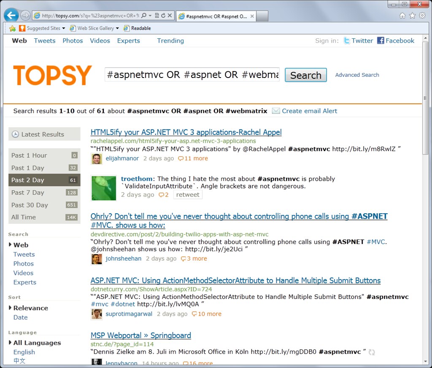Screen dimensions: 432x368
Task: Open a new blank tab
Action: (x=262, y=16)
